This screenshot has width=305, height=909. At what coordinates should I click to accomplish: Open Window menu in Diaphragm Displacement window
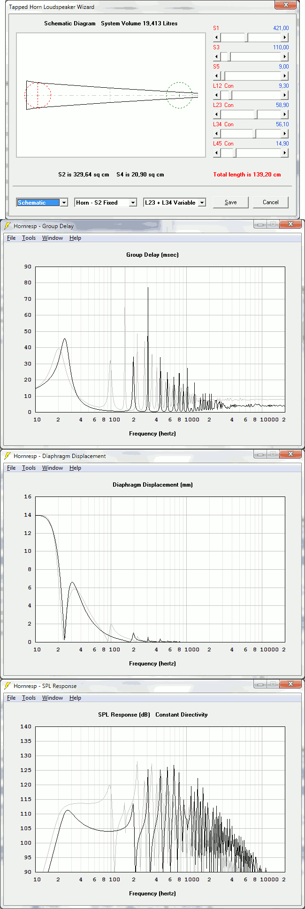53,468
